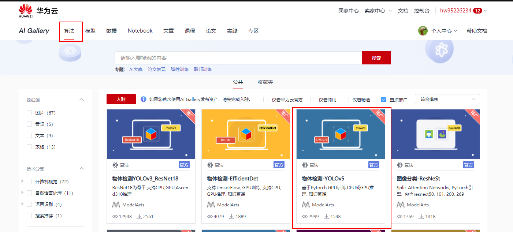Open the 综合排序 sort dropdown
This screenshot has width=513, height=232.
click(x=447, y=99)
